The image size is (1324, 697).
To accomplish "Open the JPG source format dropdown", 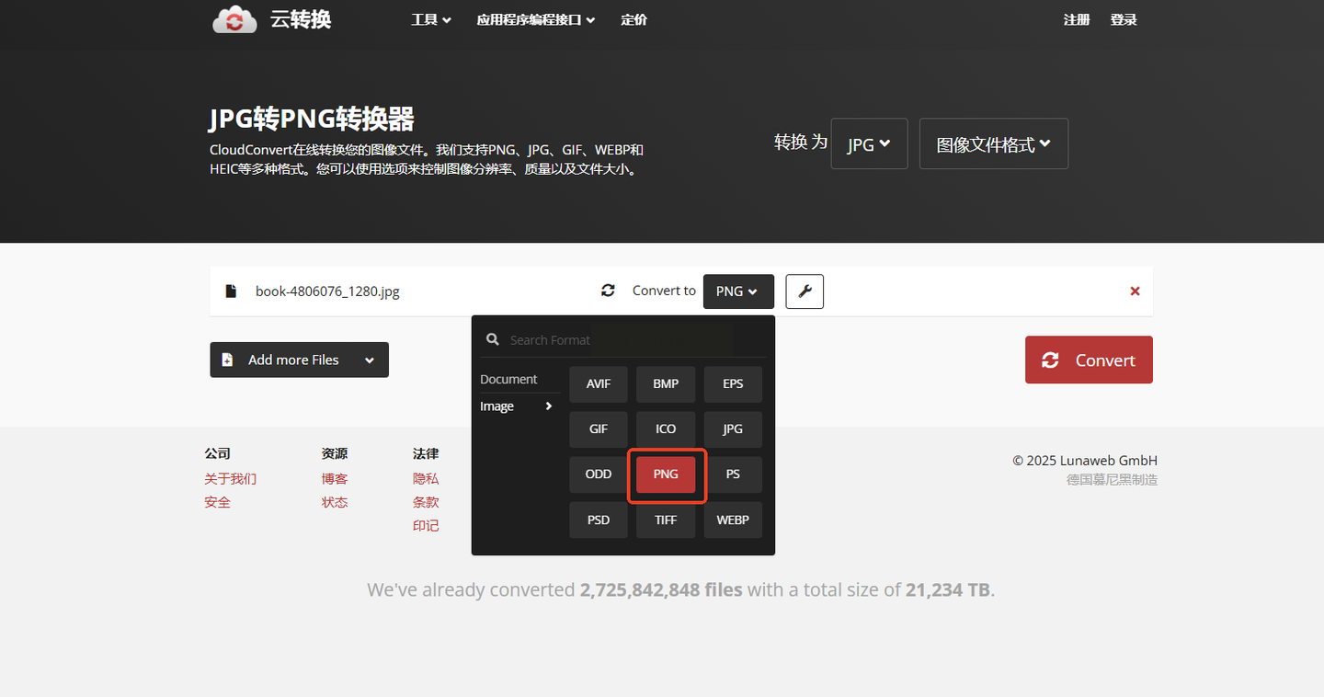I will pos(869,143).
